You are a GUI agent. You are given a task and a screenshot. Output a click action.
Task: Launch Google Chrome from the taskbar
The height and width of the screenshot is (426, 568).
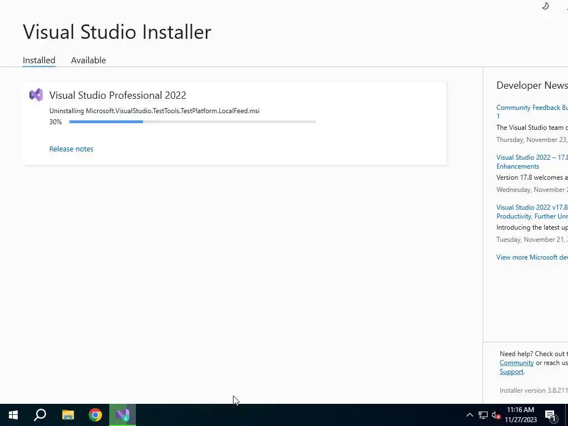[95, 415]
